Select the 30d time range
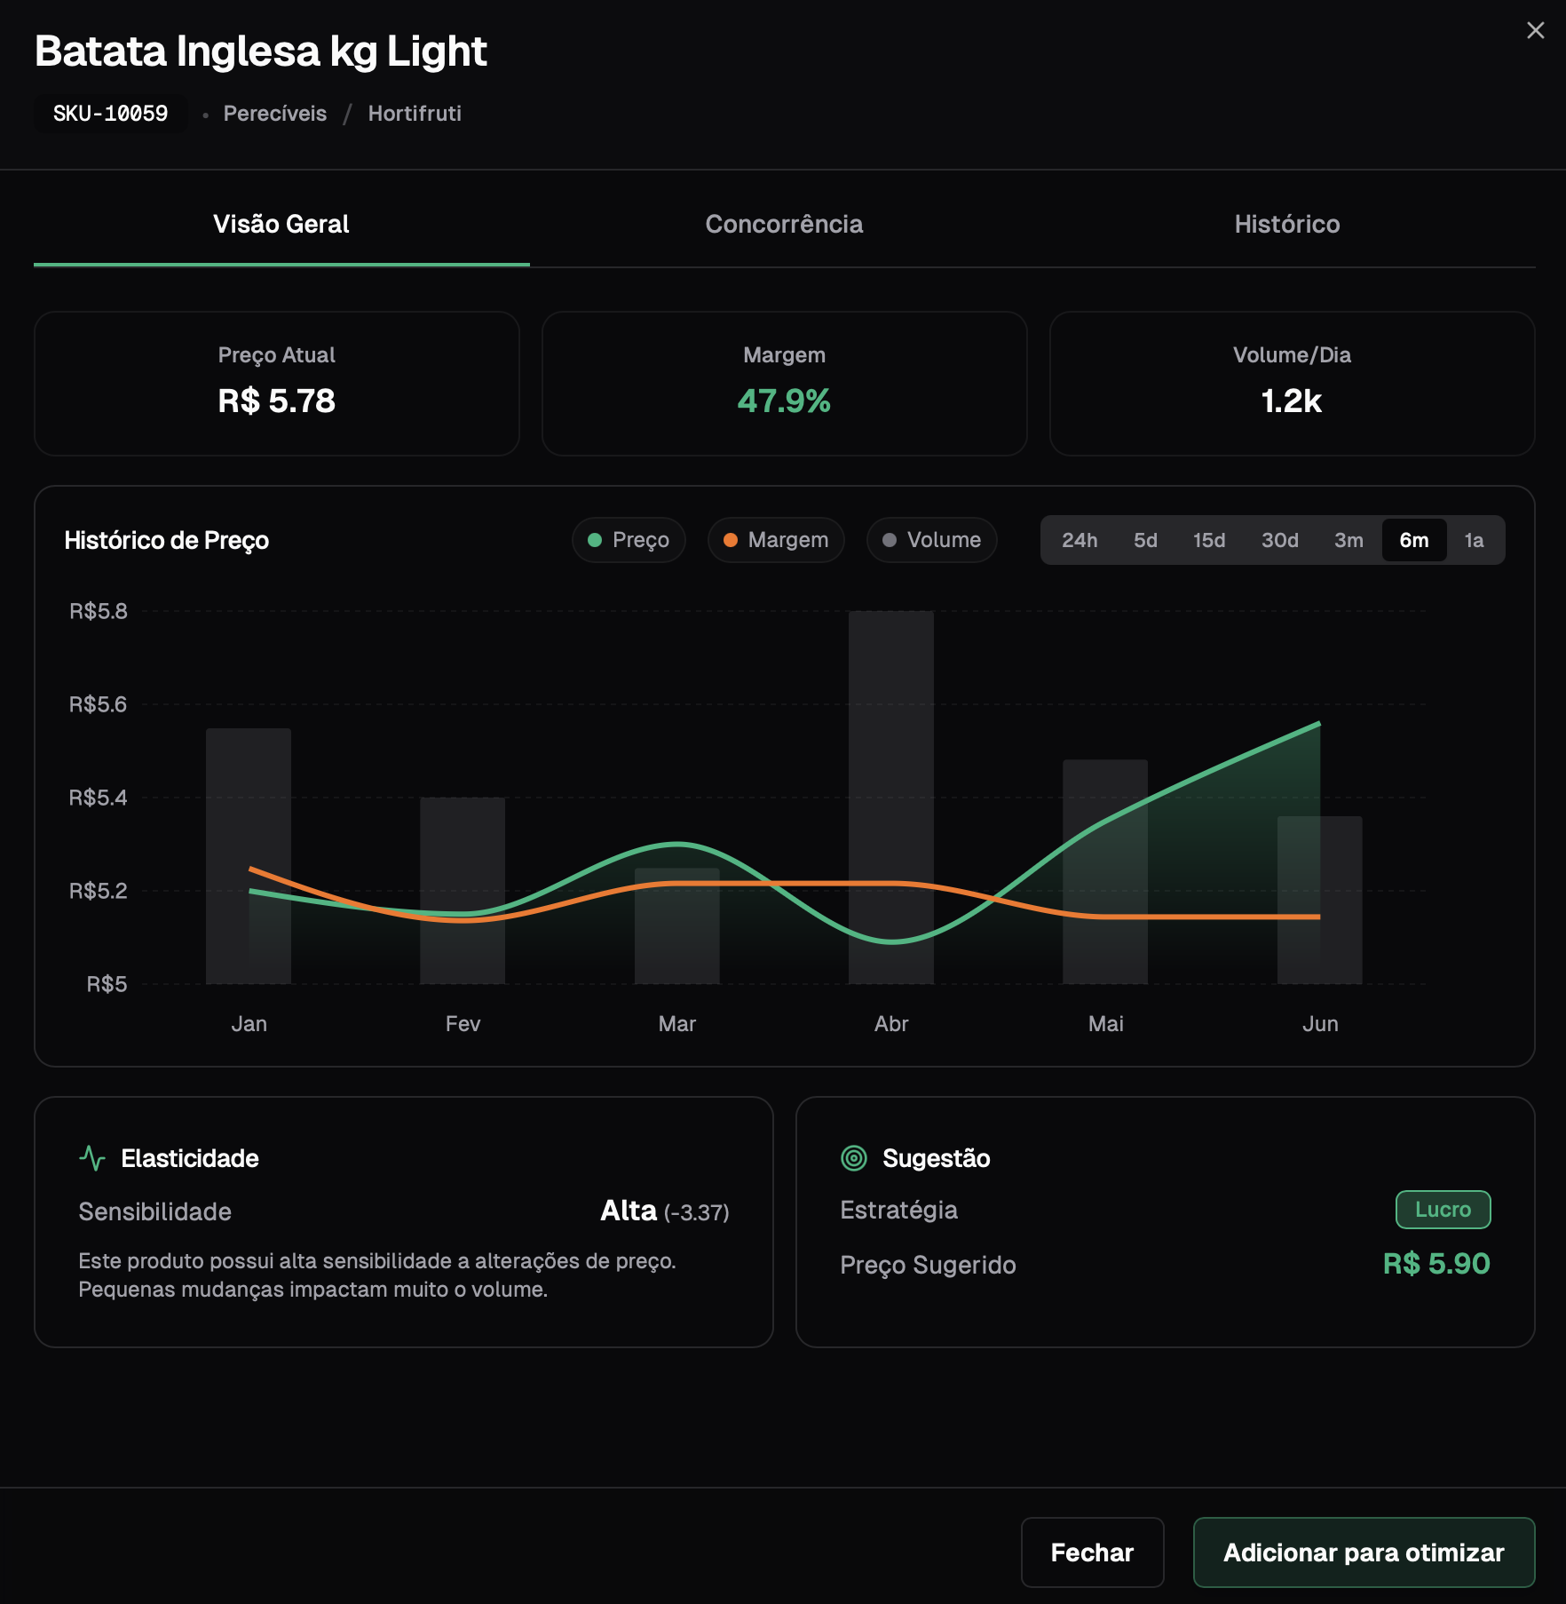This screenshot has width=1566, height=1604. coord(1278,539)
